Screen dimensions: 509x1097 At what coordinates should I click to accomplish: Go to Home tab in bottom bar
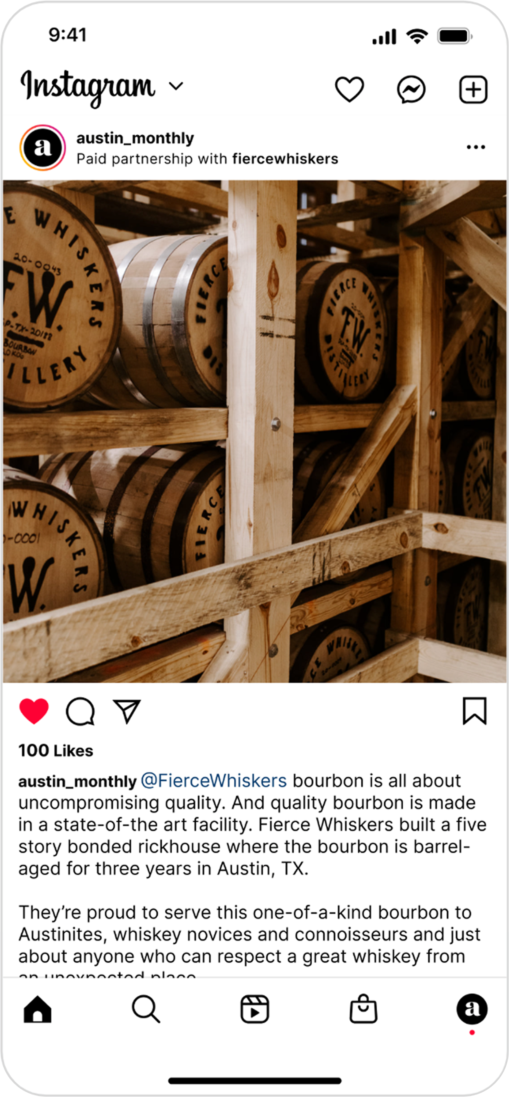click(x=37, y=1009)
